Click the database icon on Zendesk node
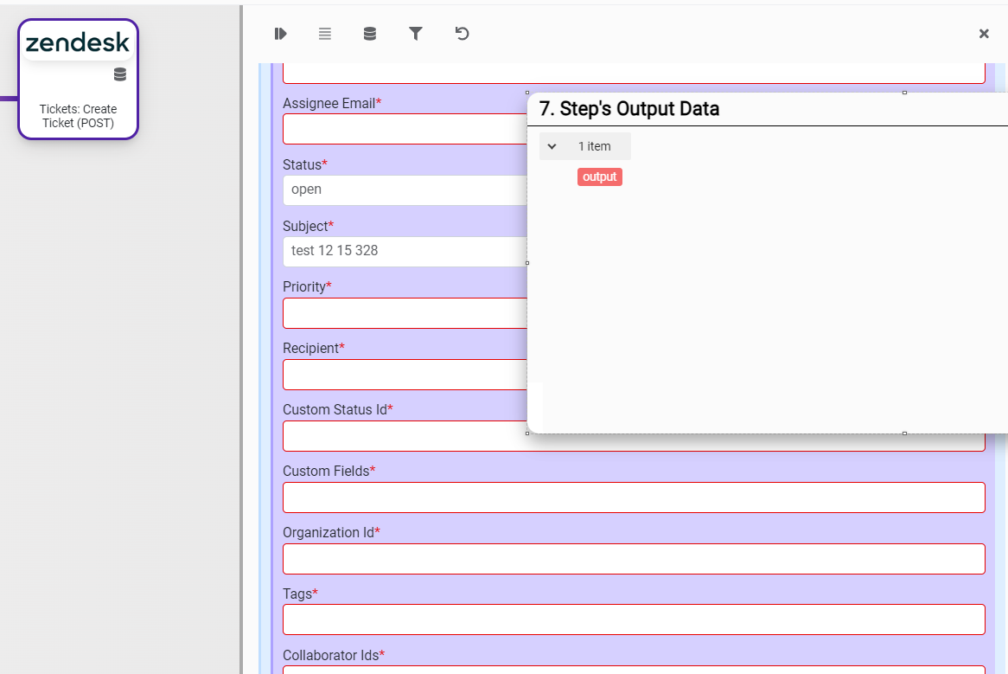 pos(120,74)
